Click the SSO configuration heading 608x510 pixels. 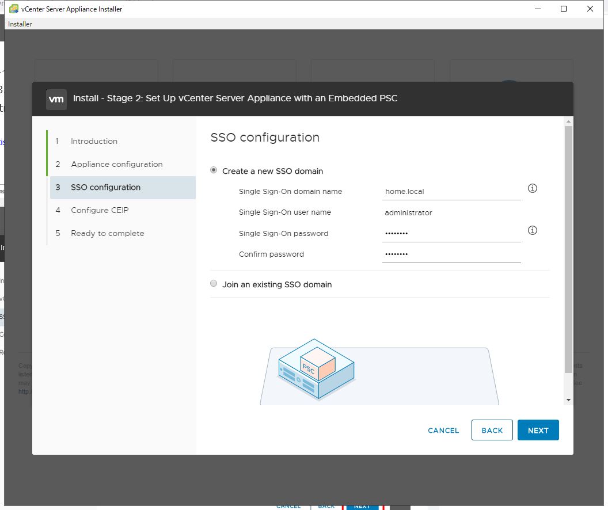265,137
